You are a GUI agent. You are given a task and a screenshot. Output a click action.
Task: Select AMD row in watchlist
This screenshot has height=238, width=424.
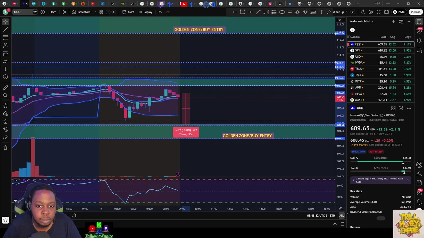[381, 88]
